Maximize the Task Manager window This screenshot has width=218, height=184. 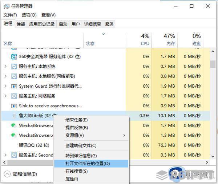coord(191,6)
